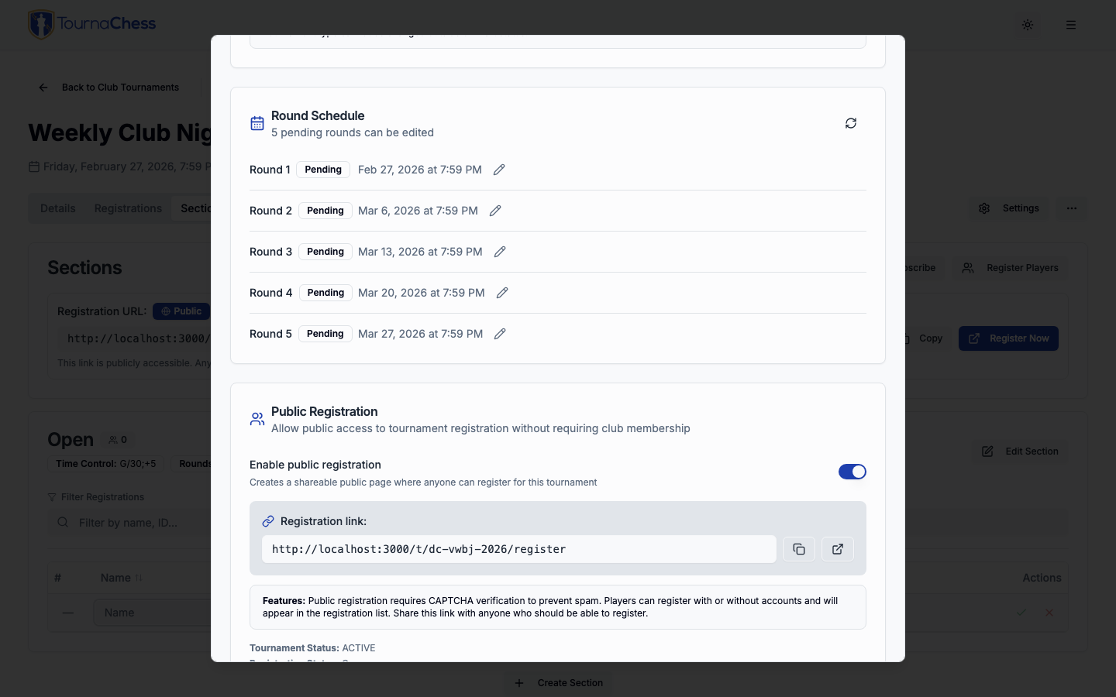Go back to Club Tournaments

[x=109, y=88]
